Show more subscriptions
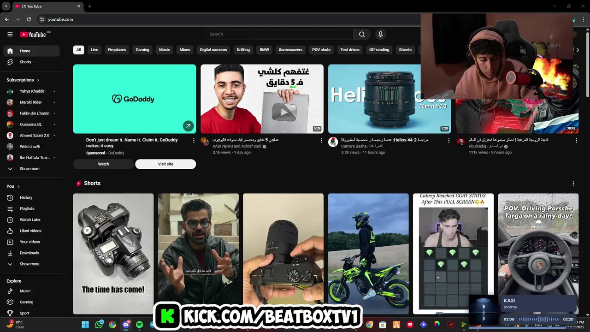 [31, 169]
